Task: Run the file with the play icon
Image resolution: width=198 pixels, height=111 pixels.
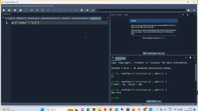Action: 26,10
